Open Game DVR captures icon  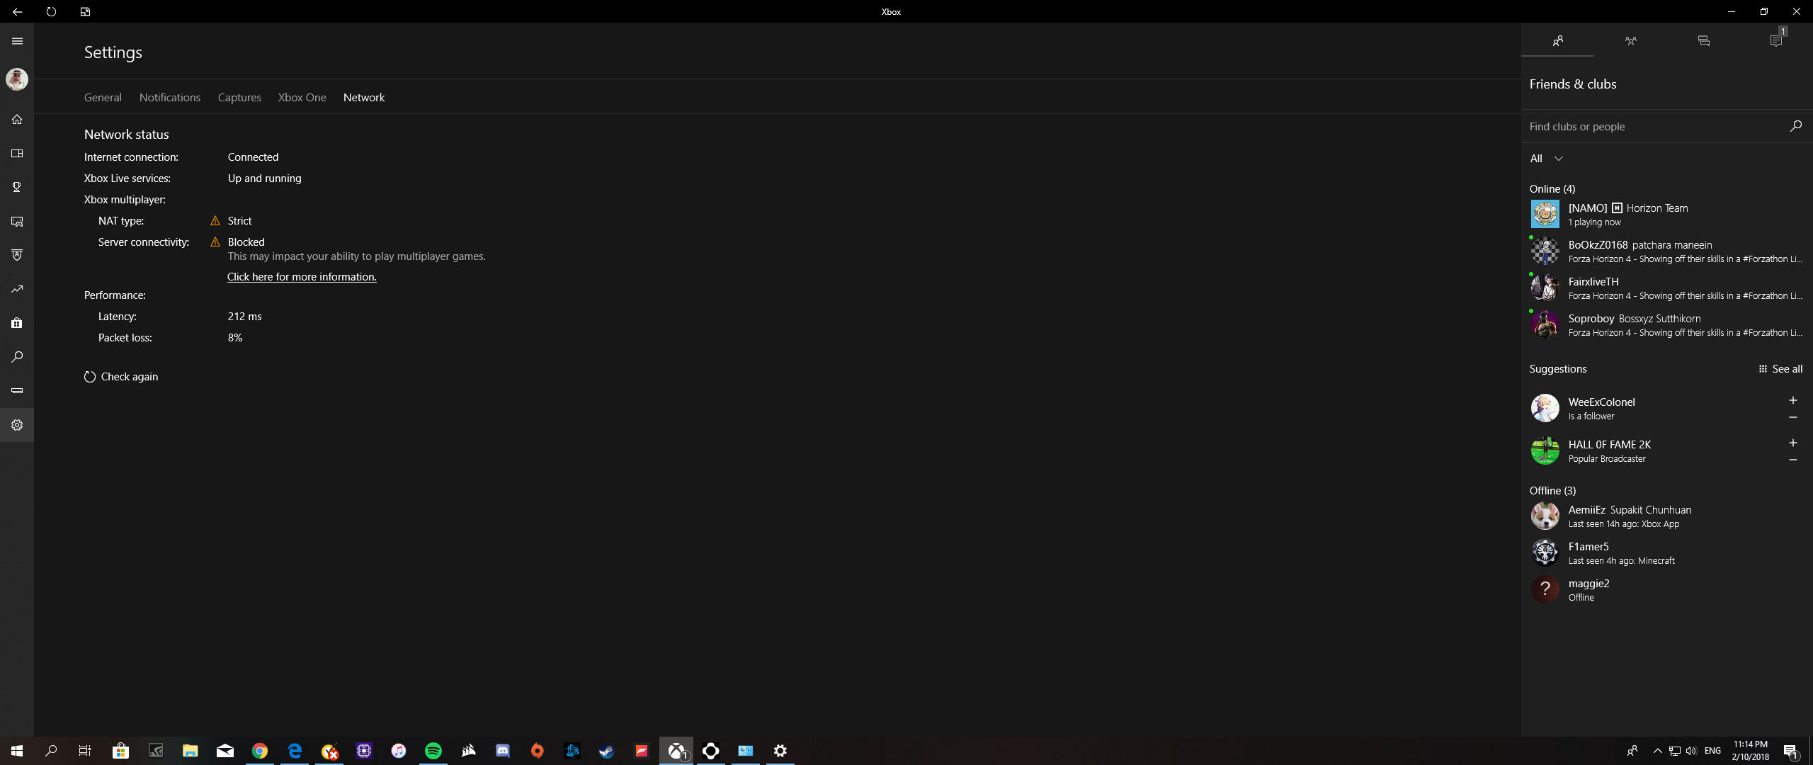[x=17, y=221]
